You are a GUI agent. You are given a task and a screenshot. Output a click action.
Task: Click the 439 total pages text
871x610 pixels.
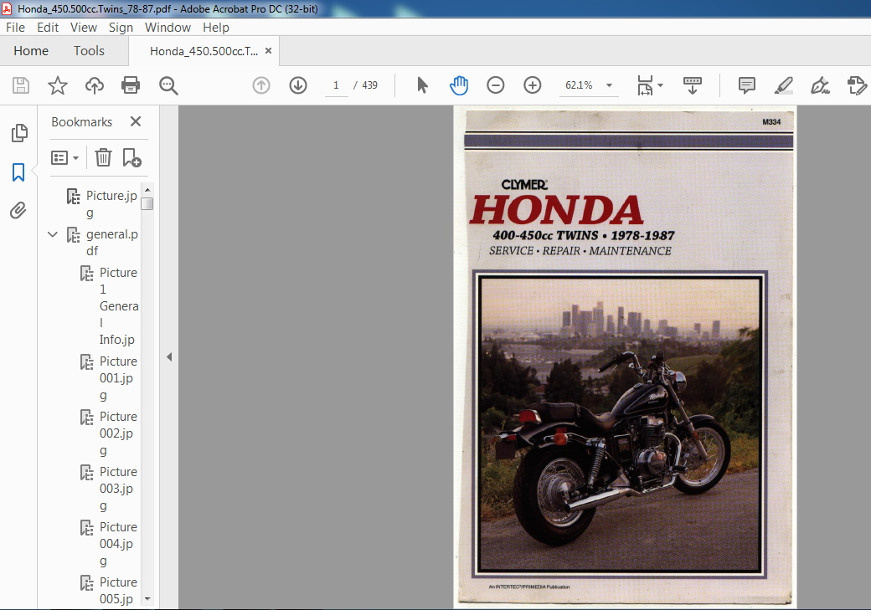coord(369,85)
